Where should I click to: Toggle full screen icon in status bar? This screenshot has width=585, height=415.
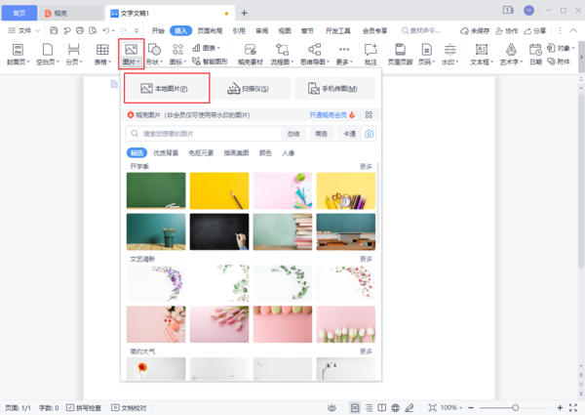pyautogui.click(x=573, y=408)
